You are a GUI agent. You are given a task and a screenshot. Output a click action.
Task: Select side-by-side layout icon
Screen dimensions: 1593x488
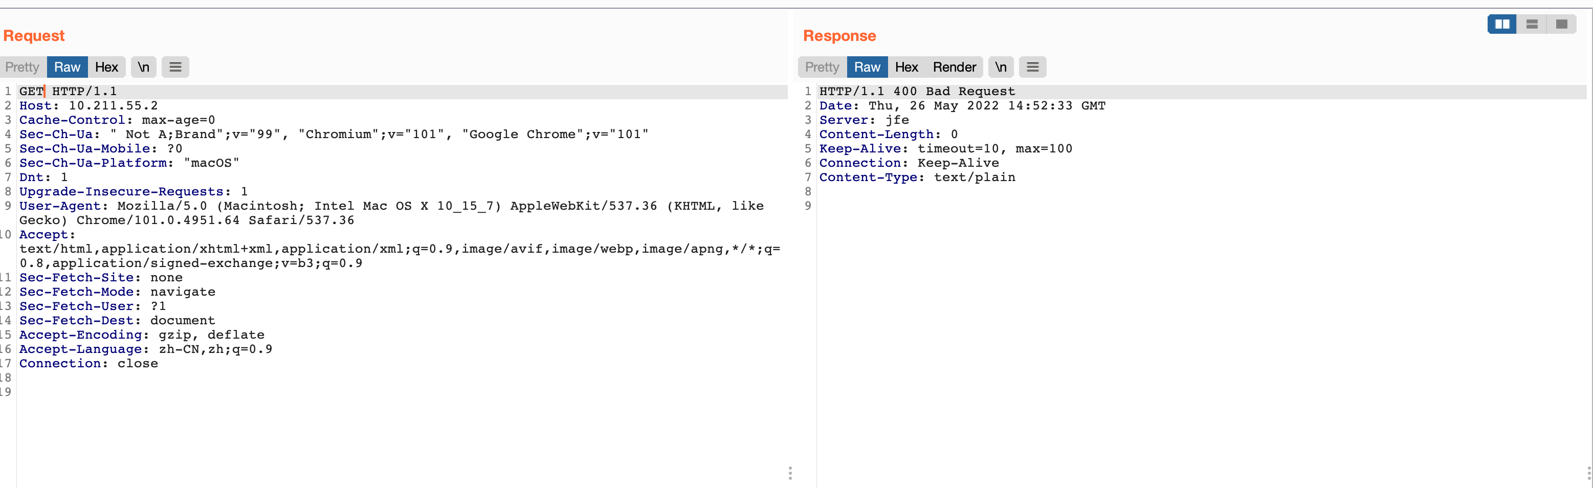[1502, 24]
